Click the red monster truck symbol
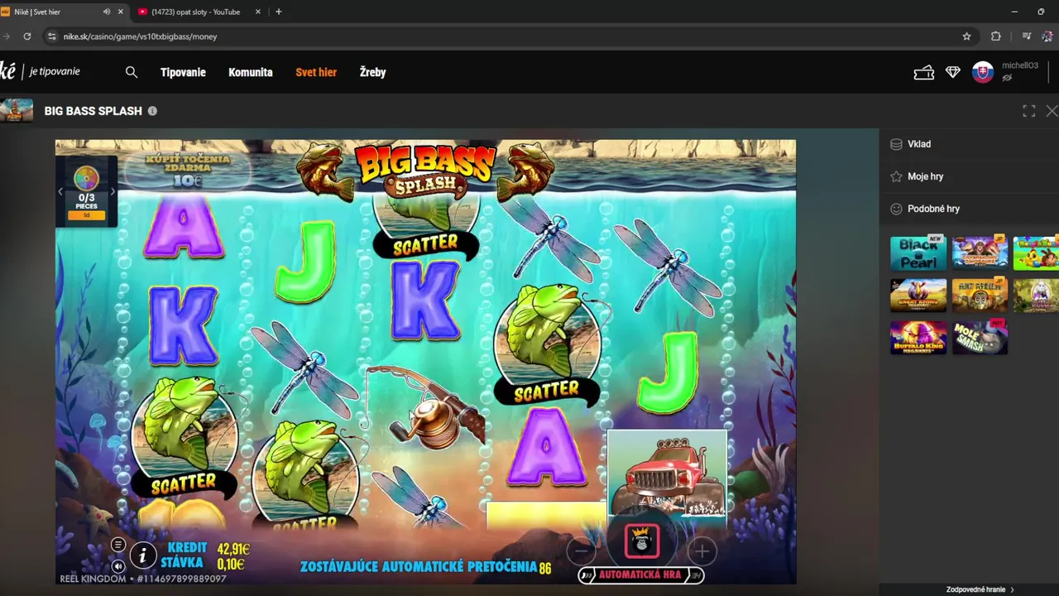Image resolution: width=1059 pixels, height=596 pixels. 667,477
